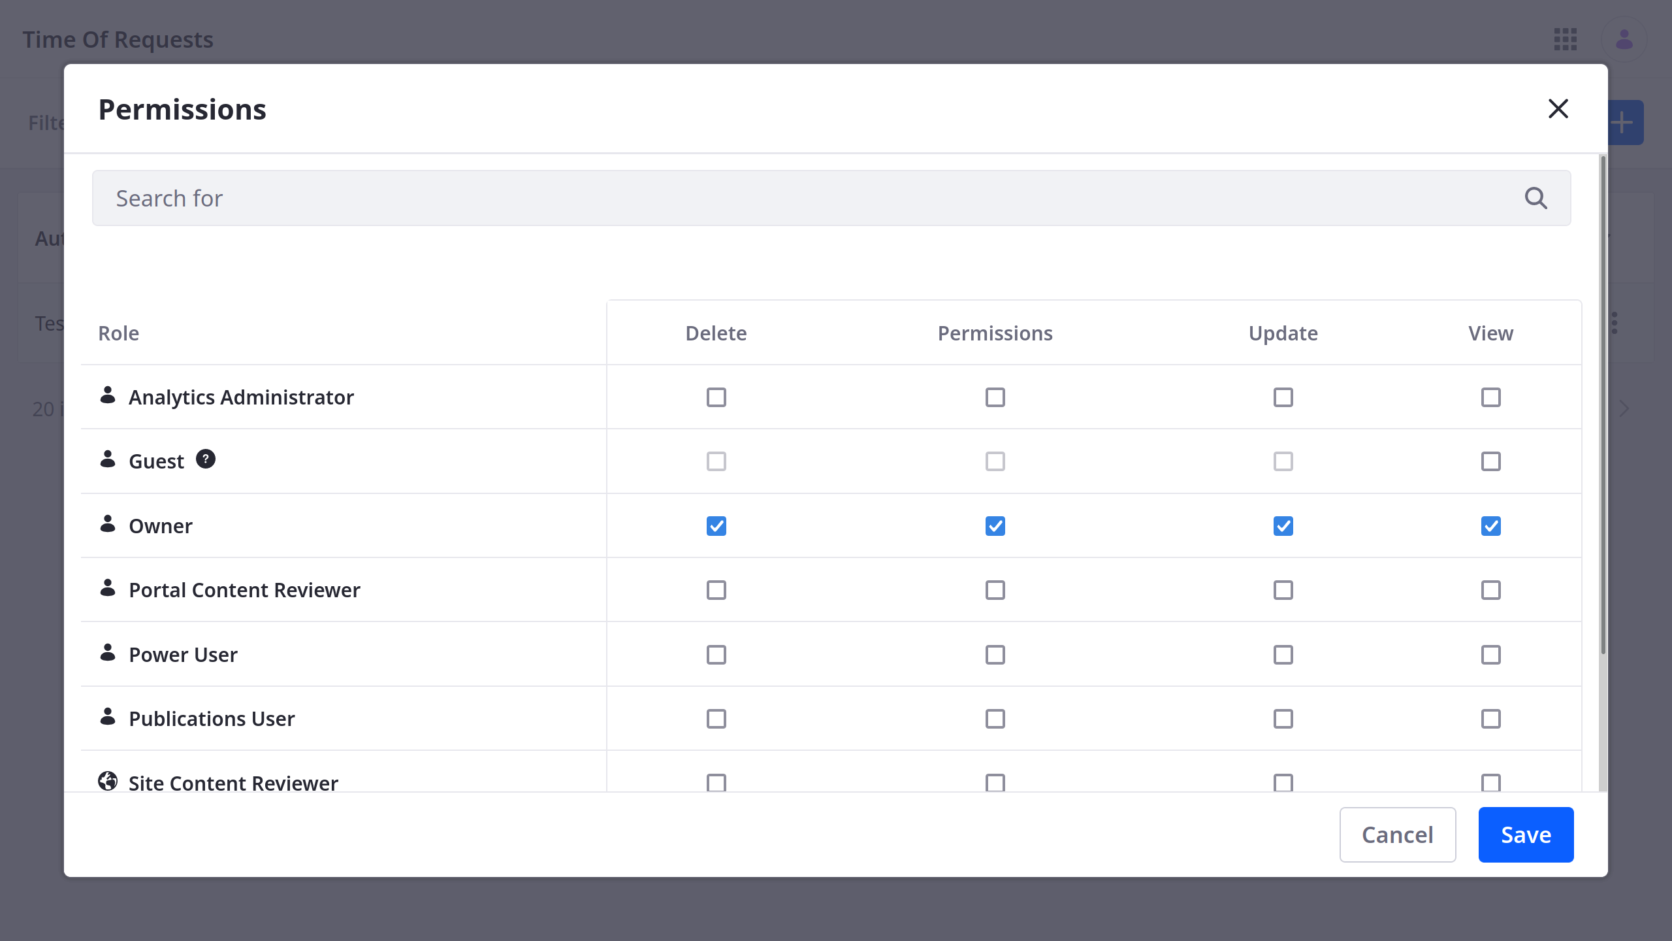Click the Save button

[1526, 834]
